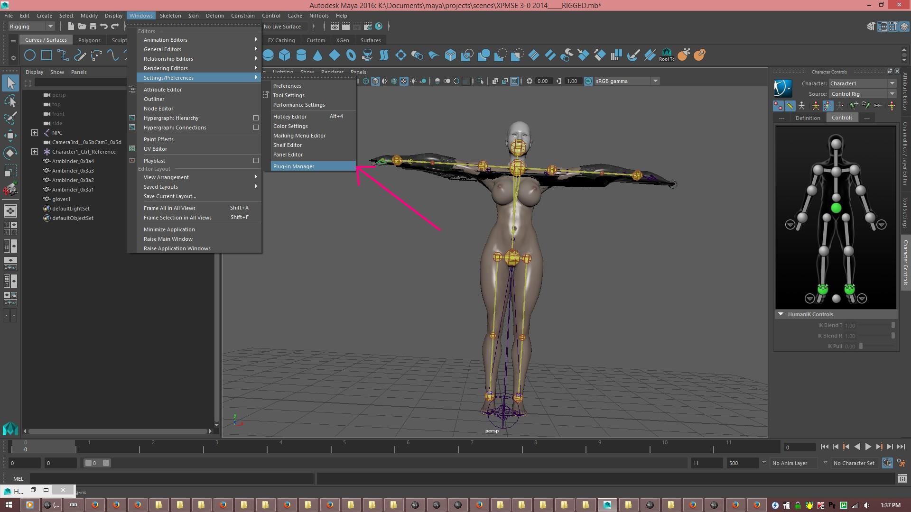911x512 pixels.
Task: Open the Character1 dropdown in Character Controls
Action: 863,83
